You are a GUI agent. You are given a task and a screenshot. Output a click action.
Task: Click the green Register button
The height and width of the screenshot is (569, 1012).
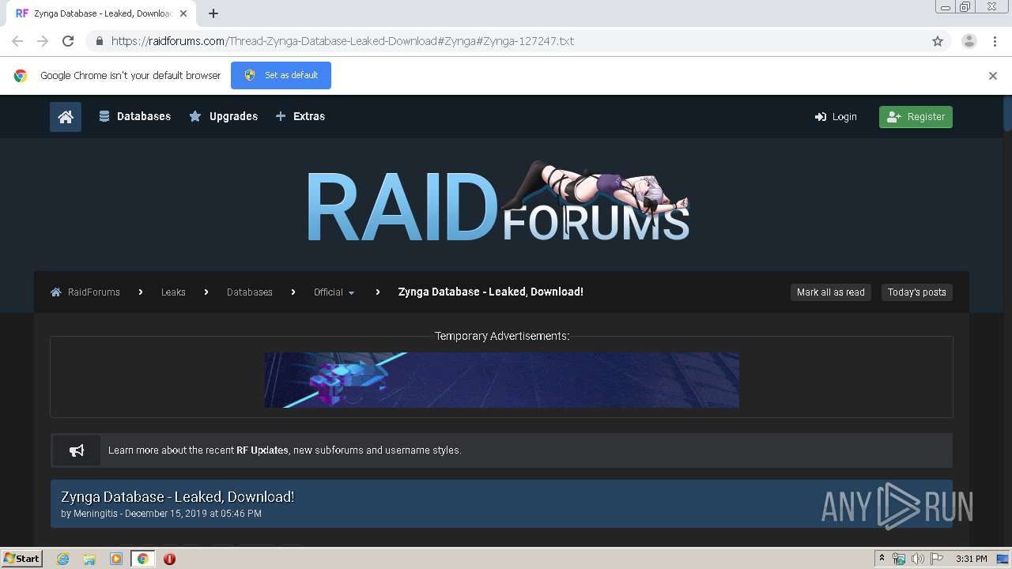pyautogui.click(x=916, y=117)
